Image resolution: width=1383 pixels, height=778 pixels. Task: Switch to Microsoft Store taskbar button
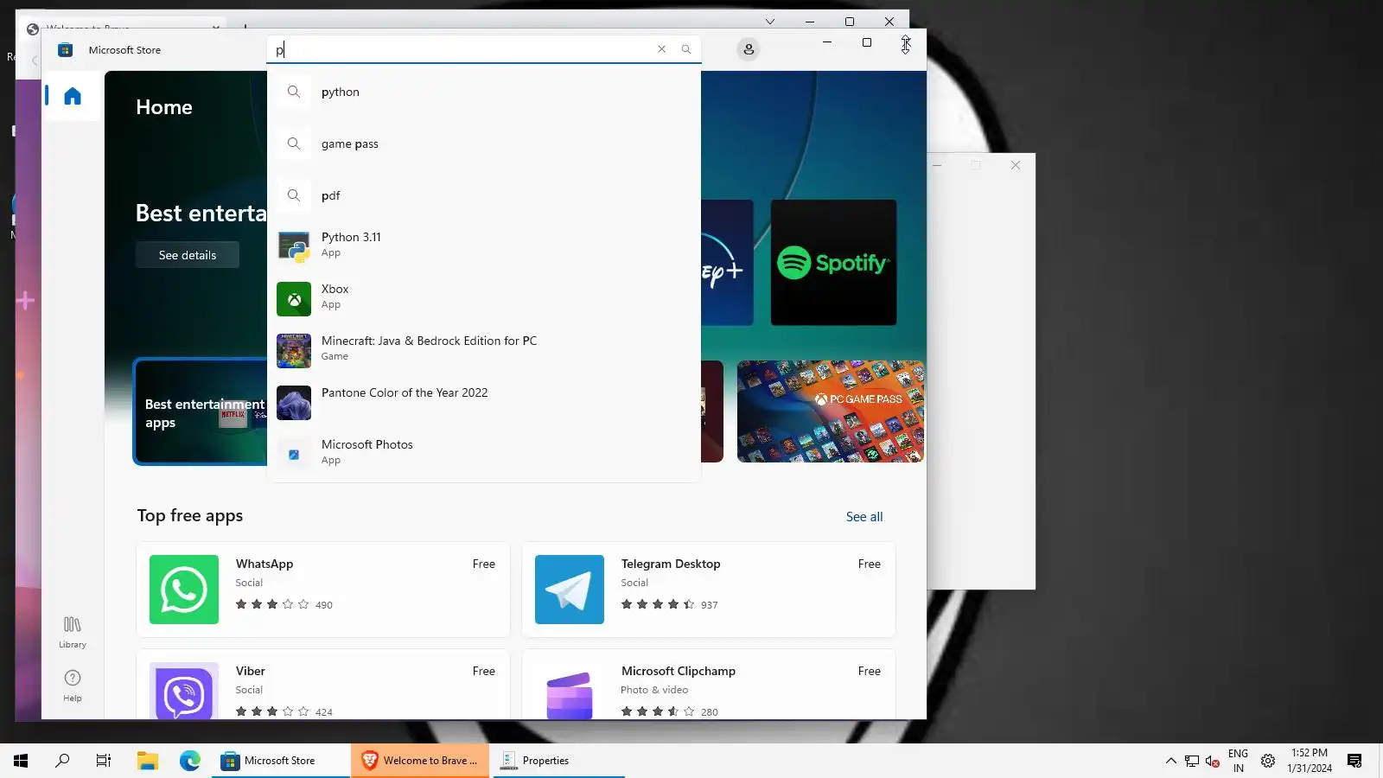click(281, 761)
